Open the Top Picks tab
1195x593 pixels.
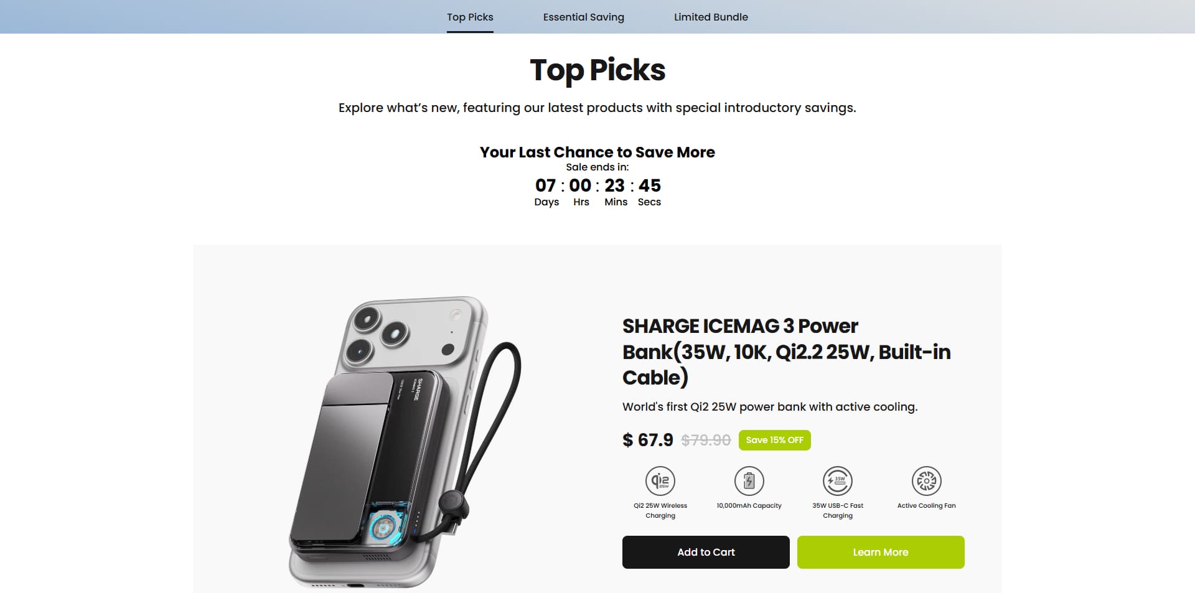tap(470, 17)
